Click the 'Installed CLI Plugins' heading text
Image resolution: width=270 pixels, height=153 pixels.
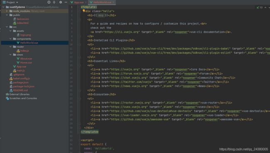click(110, 40)
